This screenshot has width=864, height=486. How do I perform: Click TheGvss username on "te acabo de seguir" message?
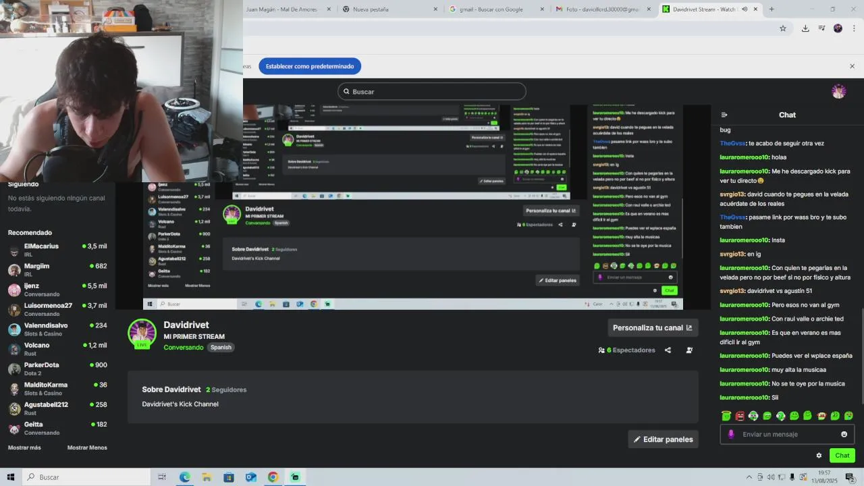[x=732, y=143]
